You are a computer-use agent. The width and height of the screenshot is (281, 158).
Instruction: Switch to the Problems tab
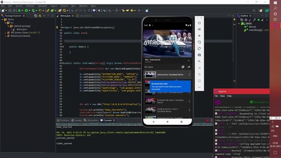[x=63, y=120]
